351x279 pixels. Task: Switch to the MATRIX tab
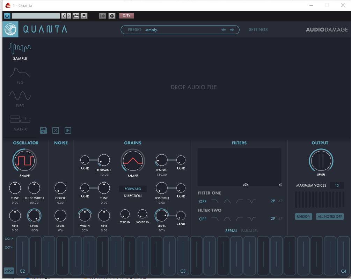(x=20, y=123)
